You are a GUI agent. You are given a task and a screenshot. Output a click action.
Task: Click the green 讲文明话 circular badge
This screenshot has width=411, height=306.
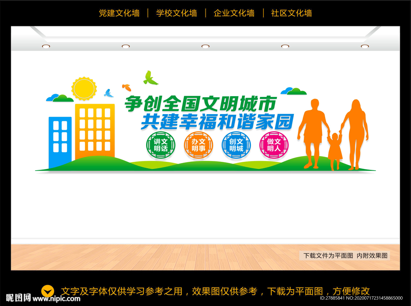pyautogui.click(x=161, y=145)
